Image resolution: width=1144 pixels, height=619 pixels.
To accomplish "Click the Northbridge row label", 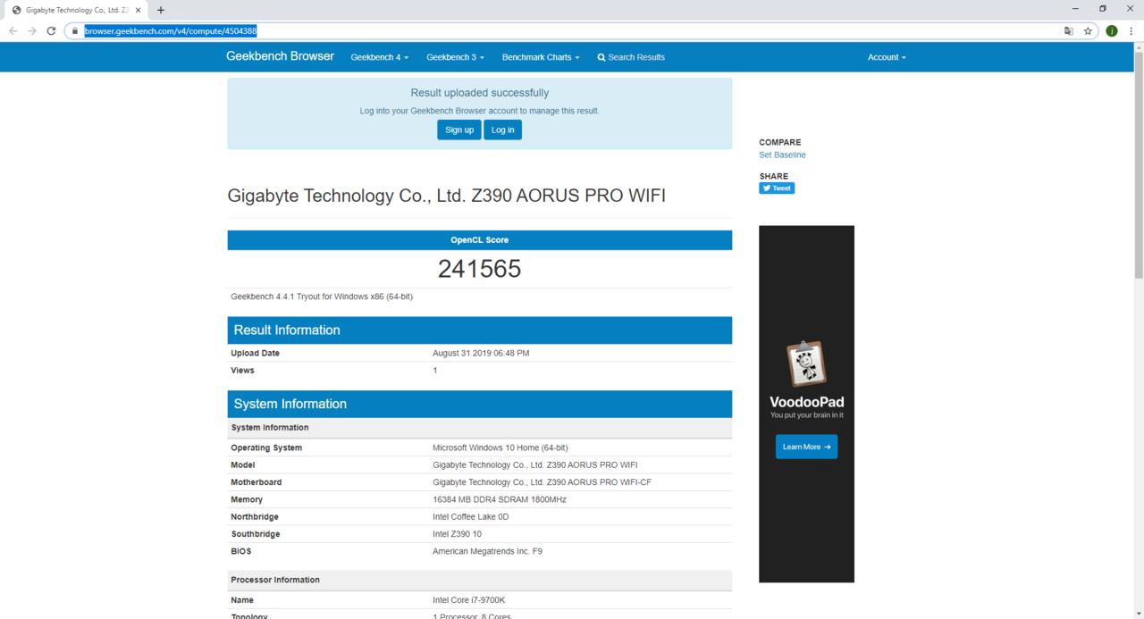I will point(255,517).
